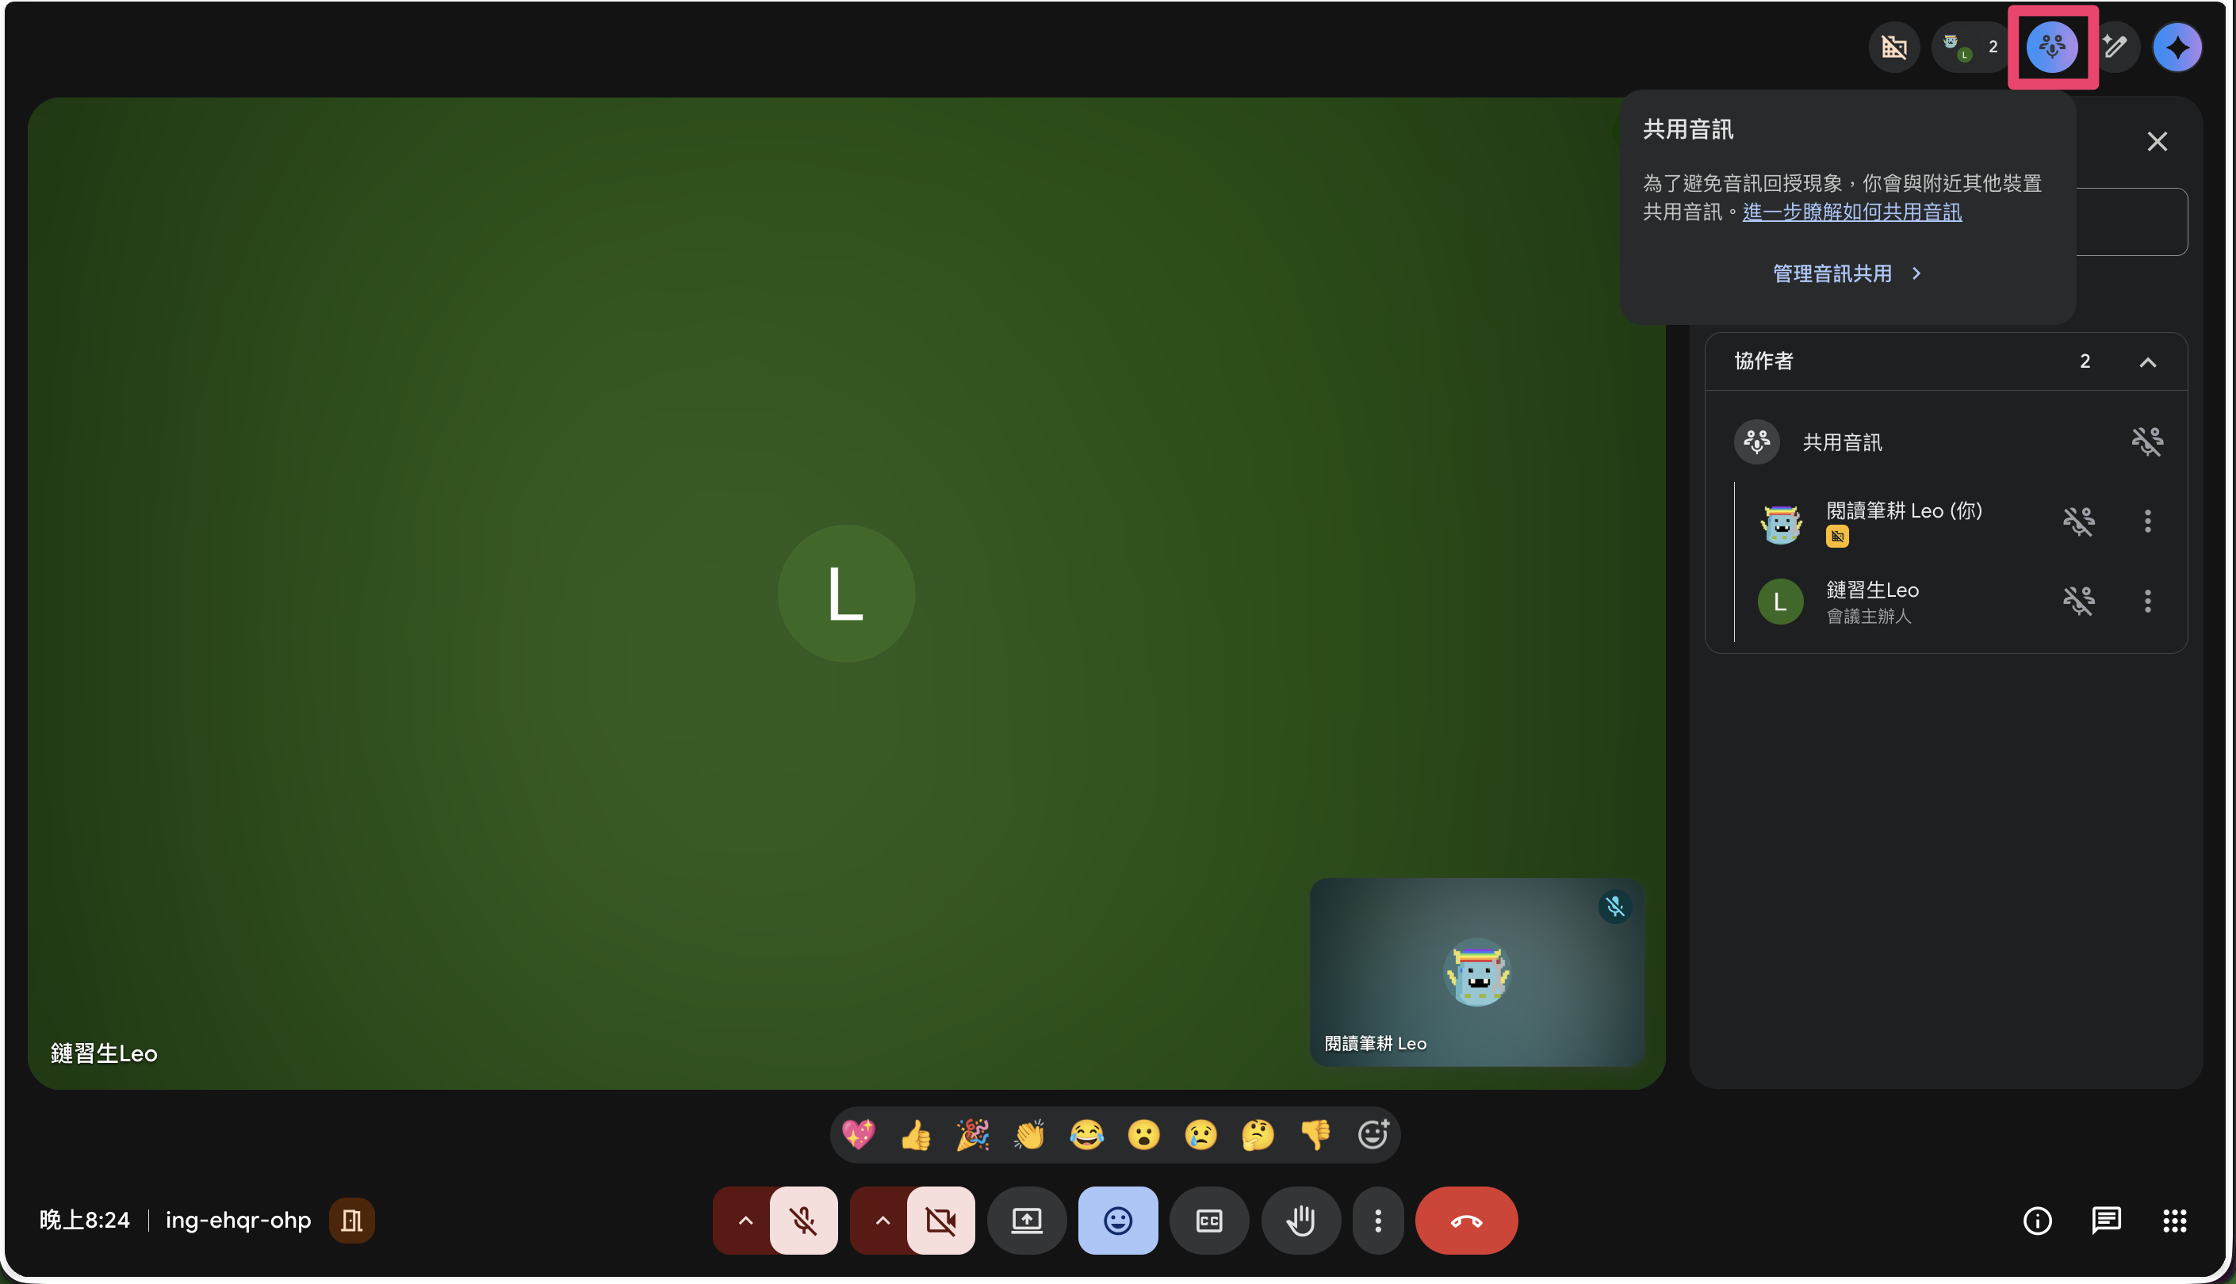The width and height of the screenshot is (2236, 1284).
Task: Send the thumbs up emoji reaction
Action: pos(916,1135)
